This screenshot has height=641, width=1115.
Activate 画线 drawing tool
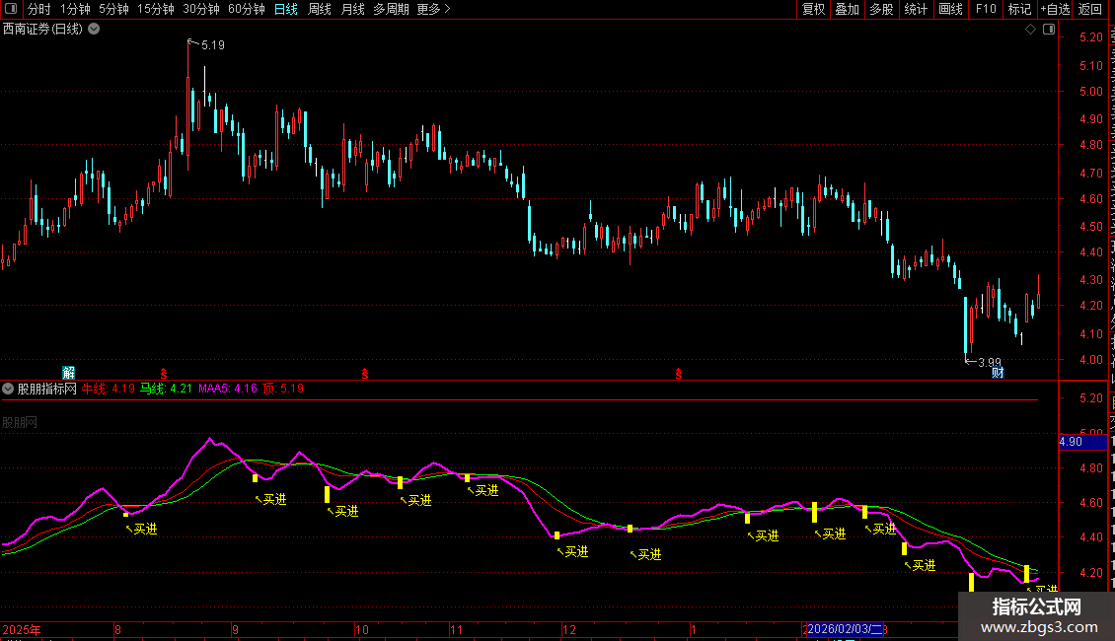pyautogui.click(x=951, y=9)
